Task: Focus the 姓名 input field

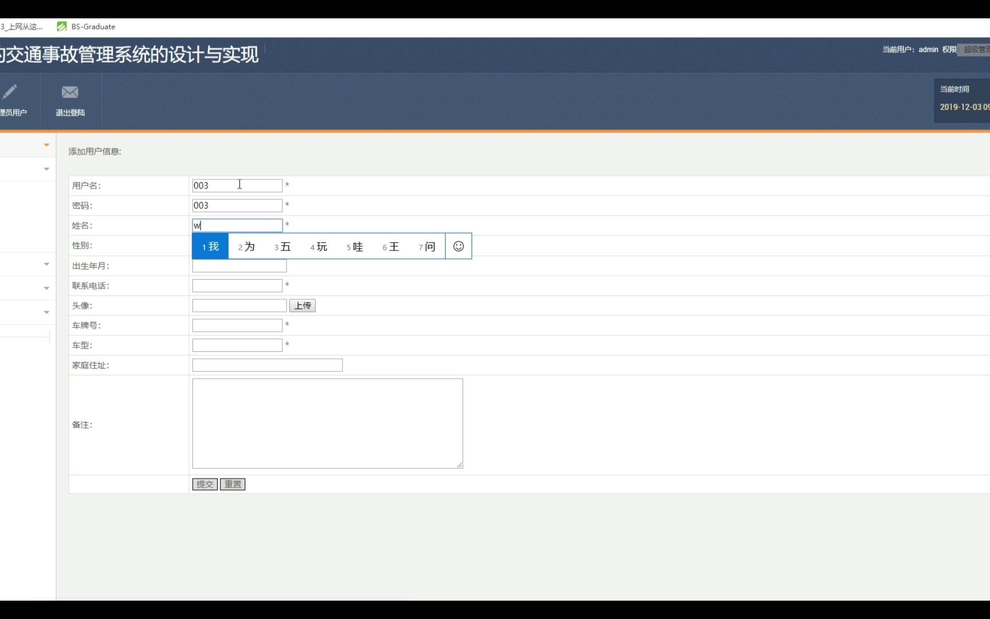Action: (237, 225)
